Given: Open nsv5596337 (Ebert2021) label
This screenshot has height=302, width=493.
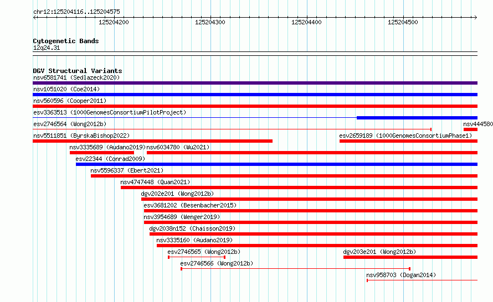Looking at the screenshot, I should click(x=127, y=170).
